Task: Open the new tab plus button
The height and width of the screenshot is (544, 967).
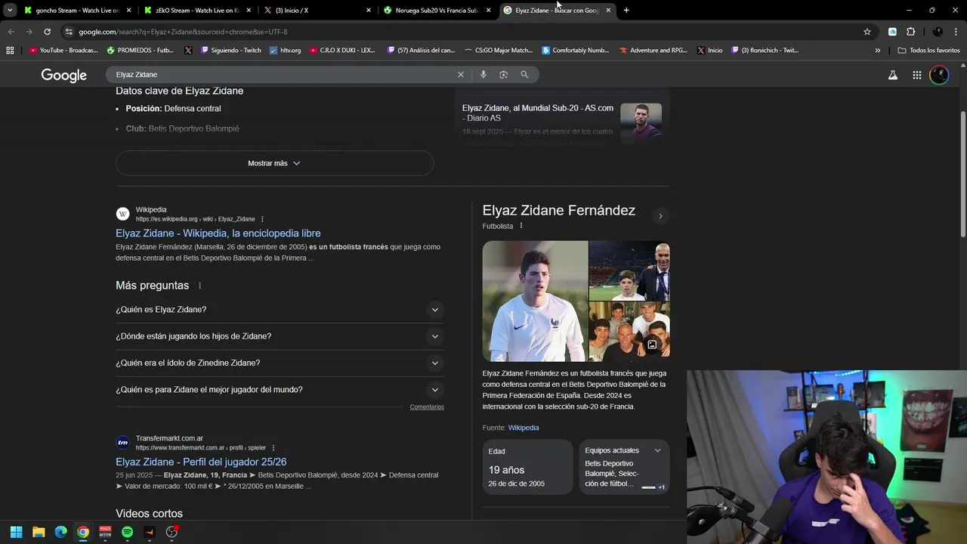Action: pyautogui.click(x=626, y=11)
